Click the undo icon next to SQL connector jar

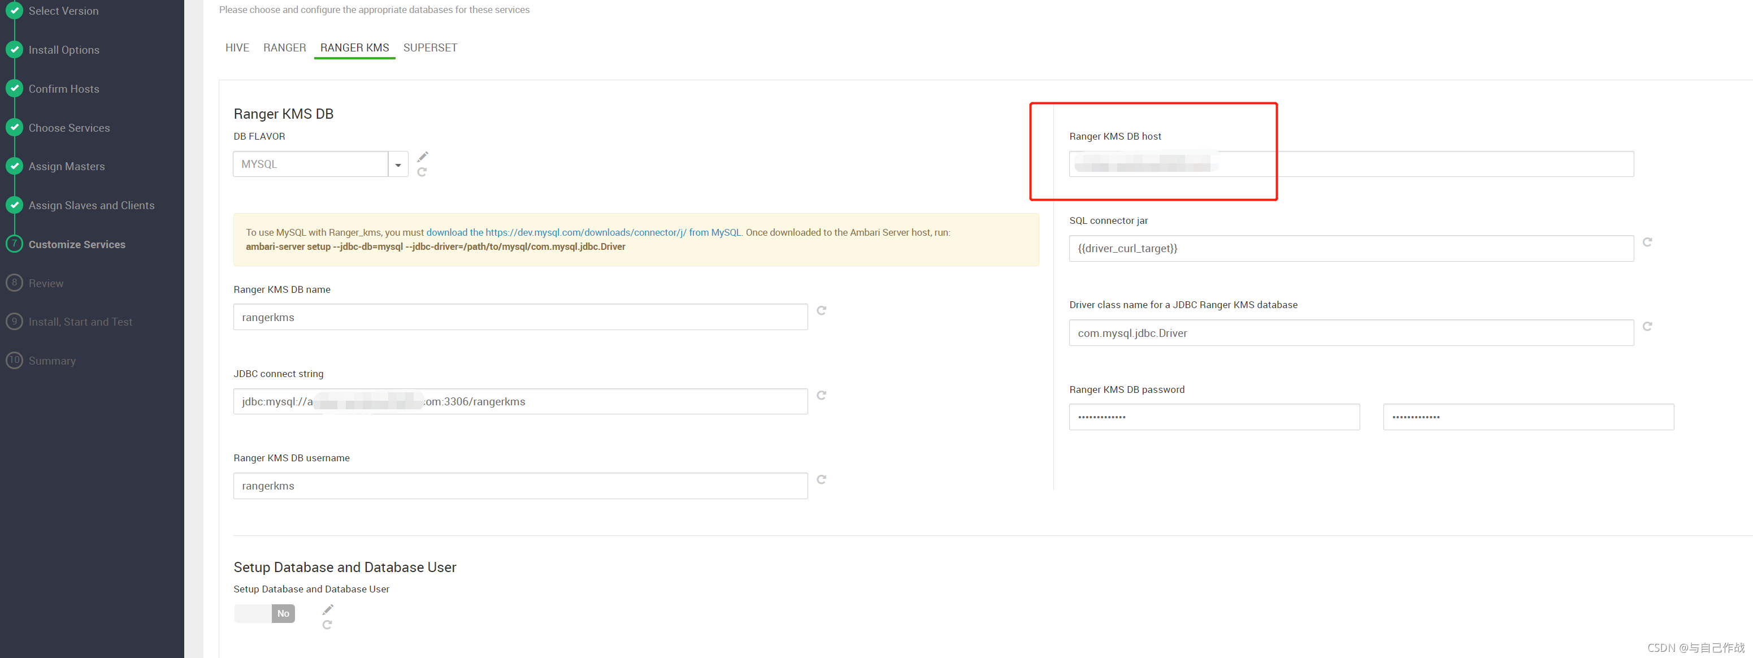point(1647,243)
